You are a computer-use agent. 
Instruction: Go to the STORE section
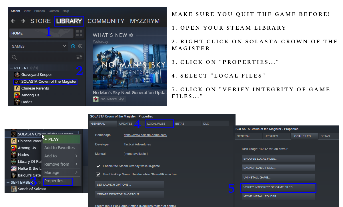41,21
